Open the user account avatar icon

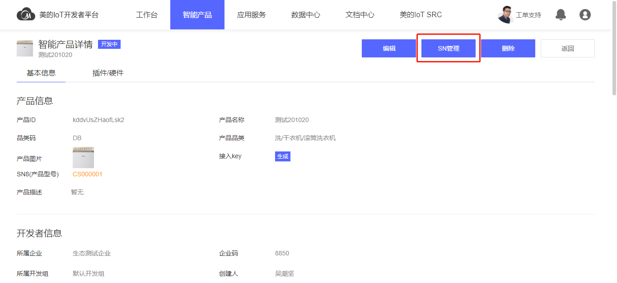pyautogui.click(x=585, y=14)
